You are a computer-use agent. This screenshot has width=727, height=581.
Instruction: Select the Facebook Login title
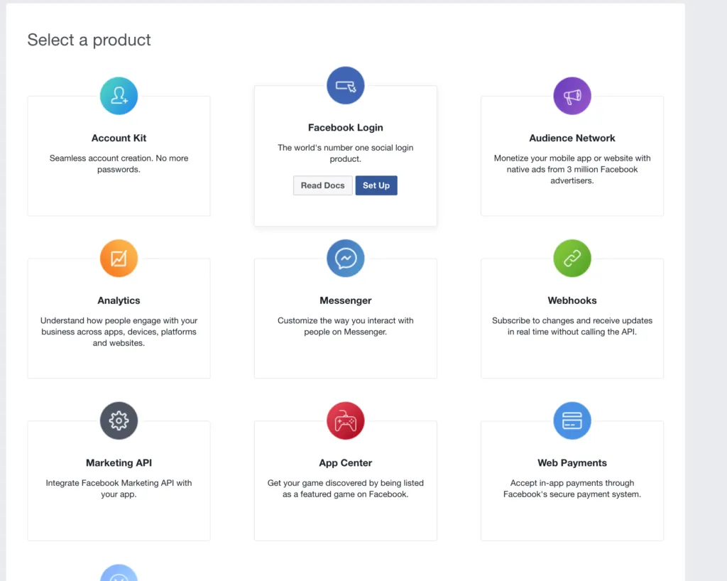(x=346, y=128)
